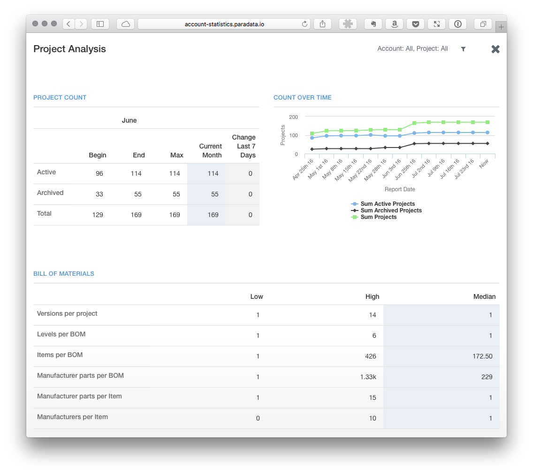Click the Median column header

[484, 296]
